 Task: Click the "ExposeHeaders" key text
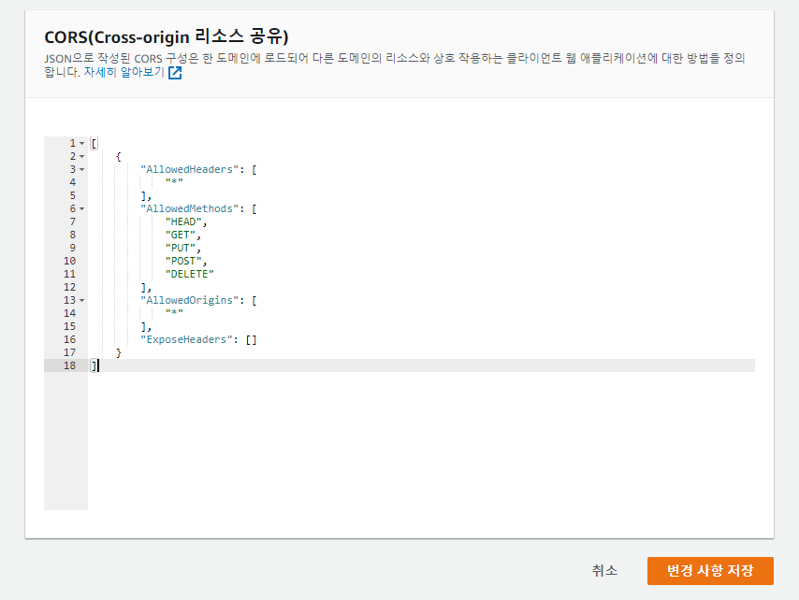[x=186, y=339]
